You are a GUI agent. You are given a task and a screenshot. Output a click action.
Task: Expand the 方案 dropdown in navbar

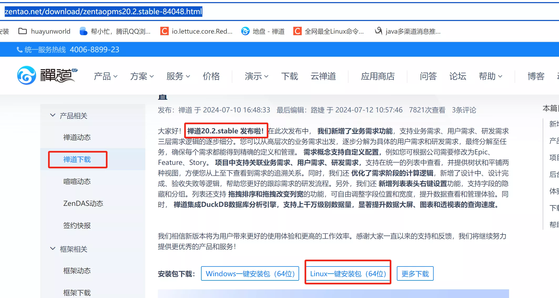coord(142,76)
